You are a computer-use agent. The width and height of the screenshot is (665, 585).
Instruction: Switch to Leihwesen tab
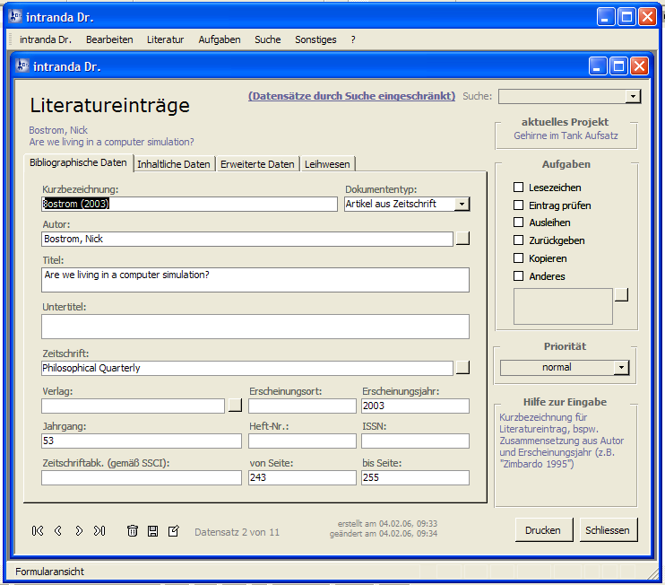click(327, 164)
